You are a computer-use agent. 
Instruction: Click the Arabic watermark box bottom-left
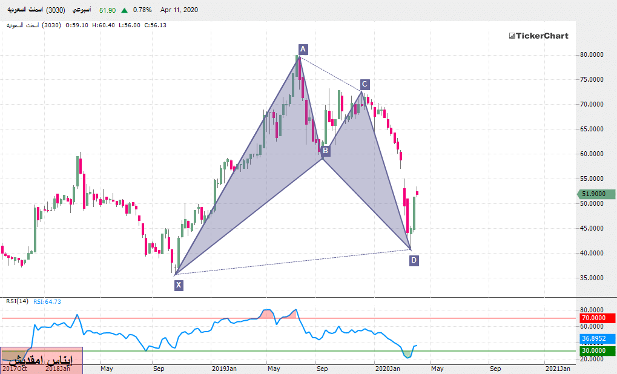(41, 360)
